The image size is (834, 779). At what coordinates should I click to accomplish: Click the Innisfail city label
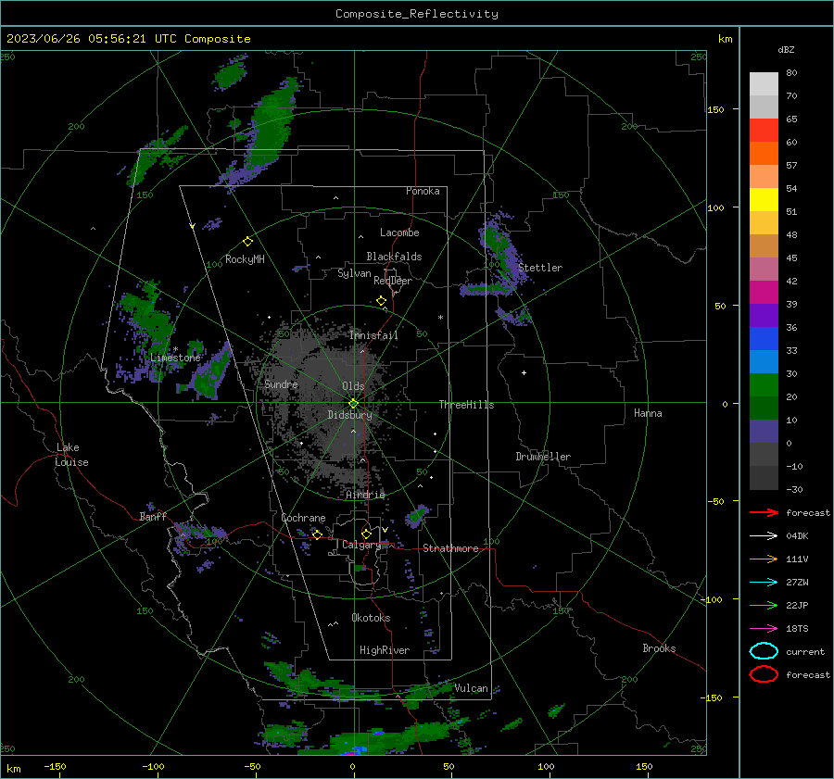point(374,335)
